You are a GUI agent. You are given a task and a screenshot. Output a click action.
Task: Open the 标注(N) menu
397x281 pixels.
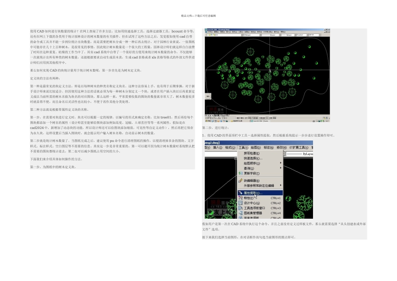(268, 148)
